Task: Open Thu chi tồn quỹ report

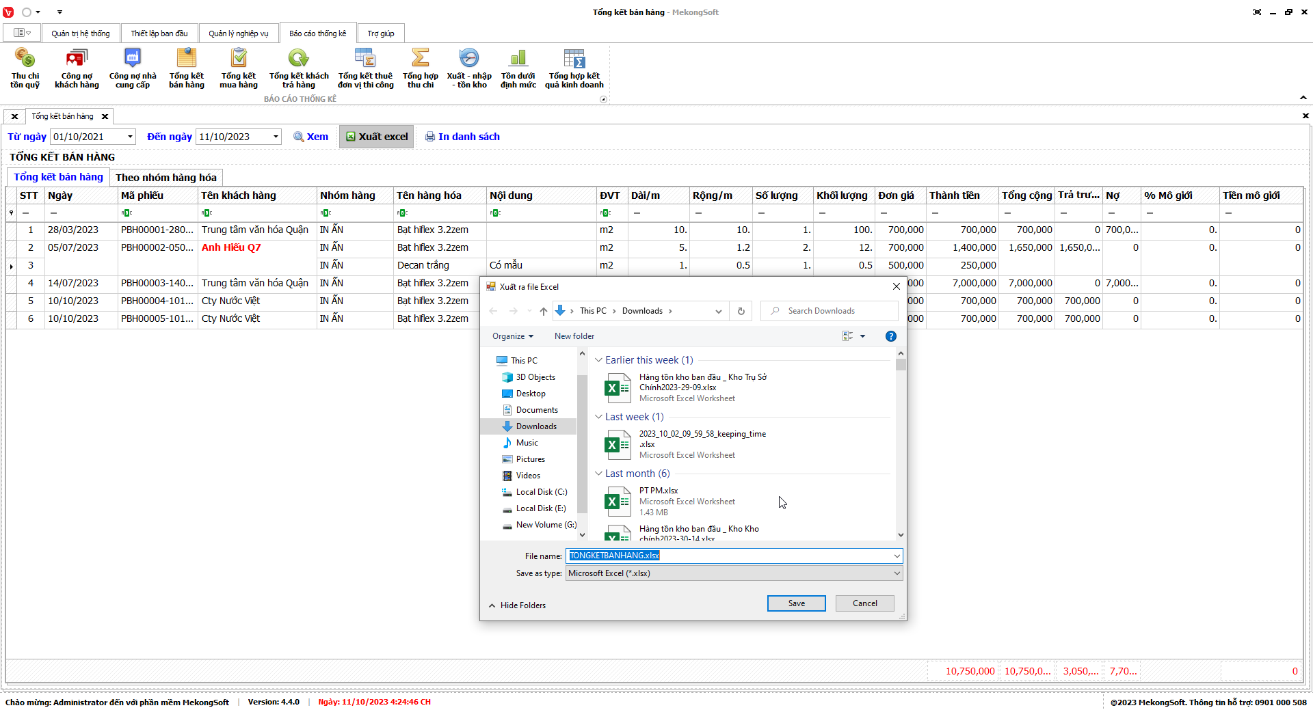Action: 25,68
